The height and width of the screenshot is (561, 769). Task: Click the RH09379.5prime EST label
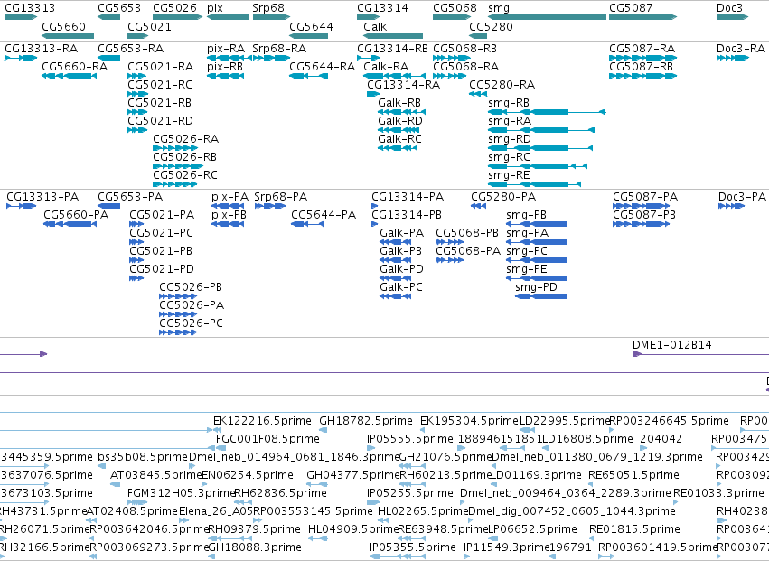254,529
